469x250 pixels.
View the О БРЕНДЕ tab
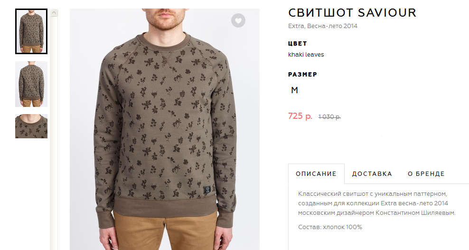click(426, 173)
